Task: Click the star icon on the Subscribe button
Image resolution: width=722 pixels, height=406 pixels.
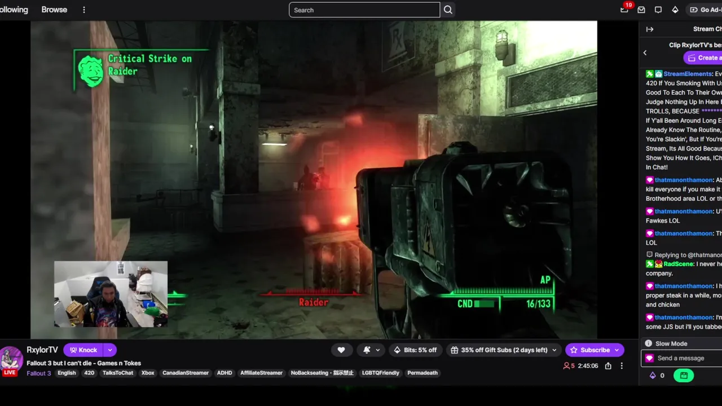Action: (574, 350)
